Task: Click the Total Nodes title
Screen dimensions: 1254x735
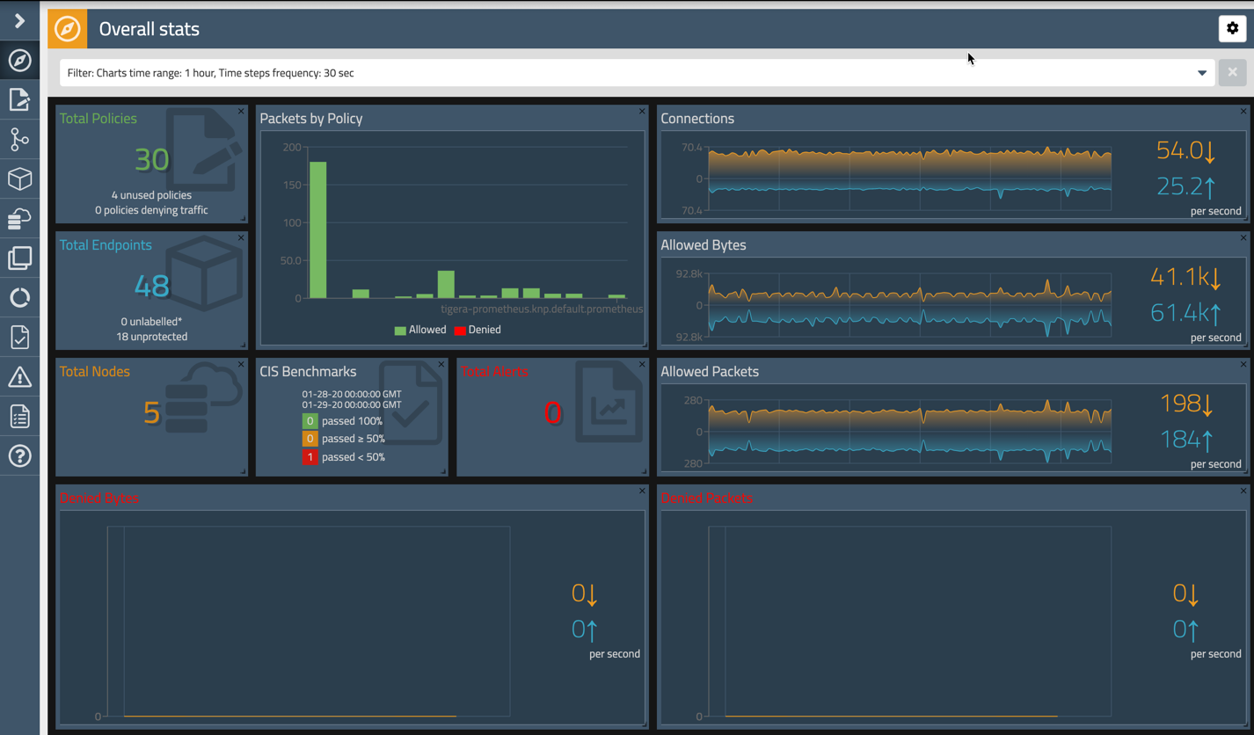Action: [x=94, y=372]
